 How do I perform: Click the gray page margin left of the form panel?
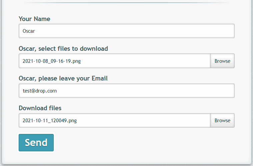click(x=1, y=84)
